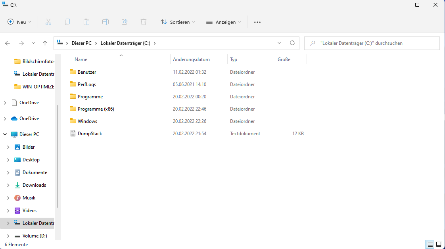This screenshot has width=445, height=249.
Task: Click the drive icon in address bar
Action: pyautogui.click(x=60, y=43)
